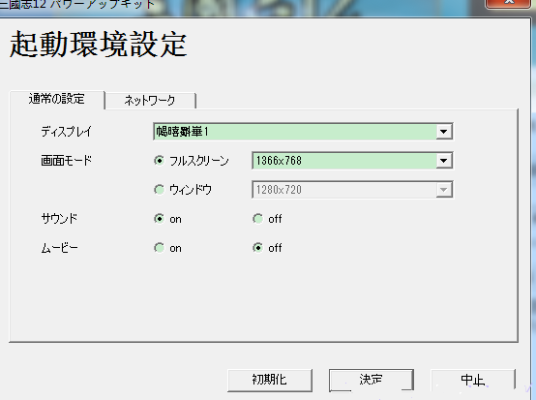Switch to the ネットワーク tab

pyautogui.click(x=150, y=101)
